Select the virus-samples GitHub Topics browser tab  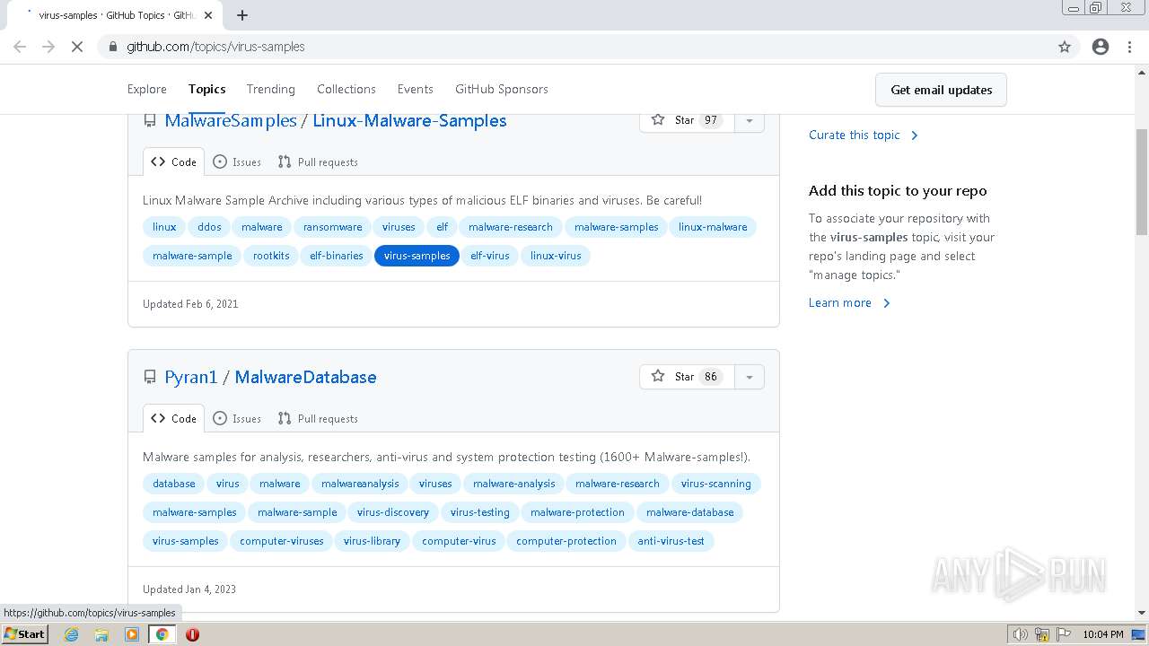point(117,15)
